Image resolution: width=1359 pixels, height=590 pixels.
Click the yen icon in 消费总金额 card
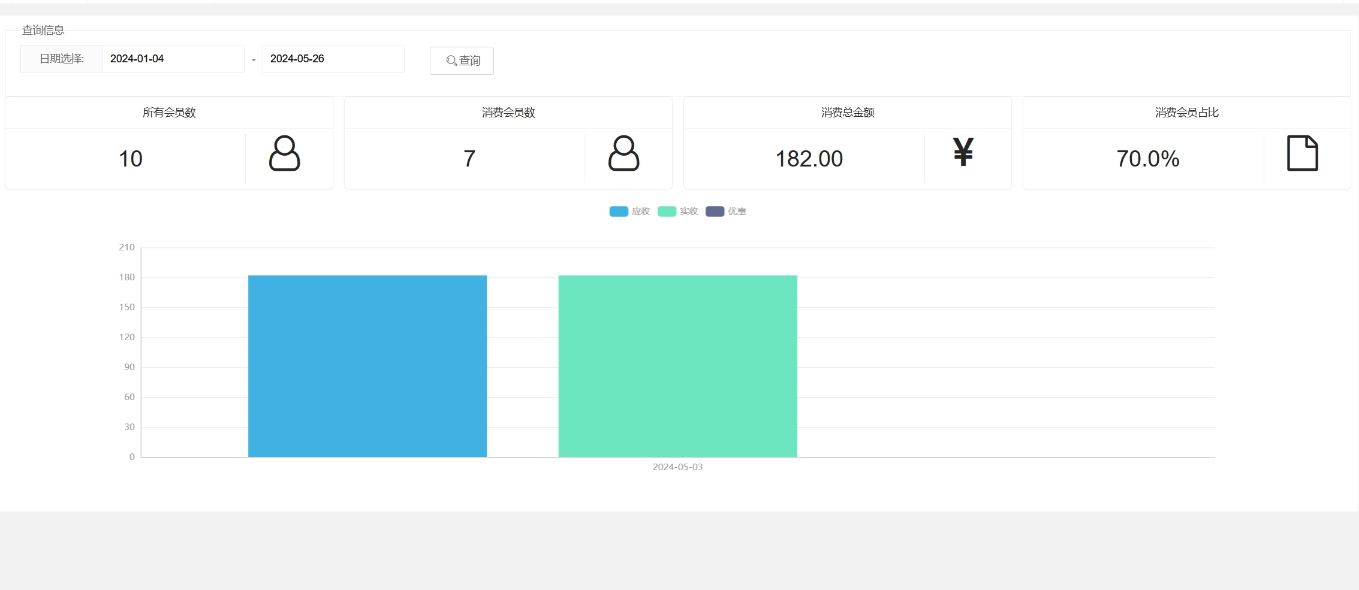click(x=963, y=152)
